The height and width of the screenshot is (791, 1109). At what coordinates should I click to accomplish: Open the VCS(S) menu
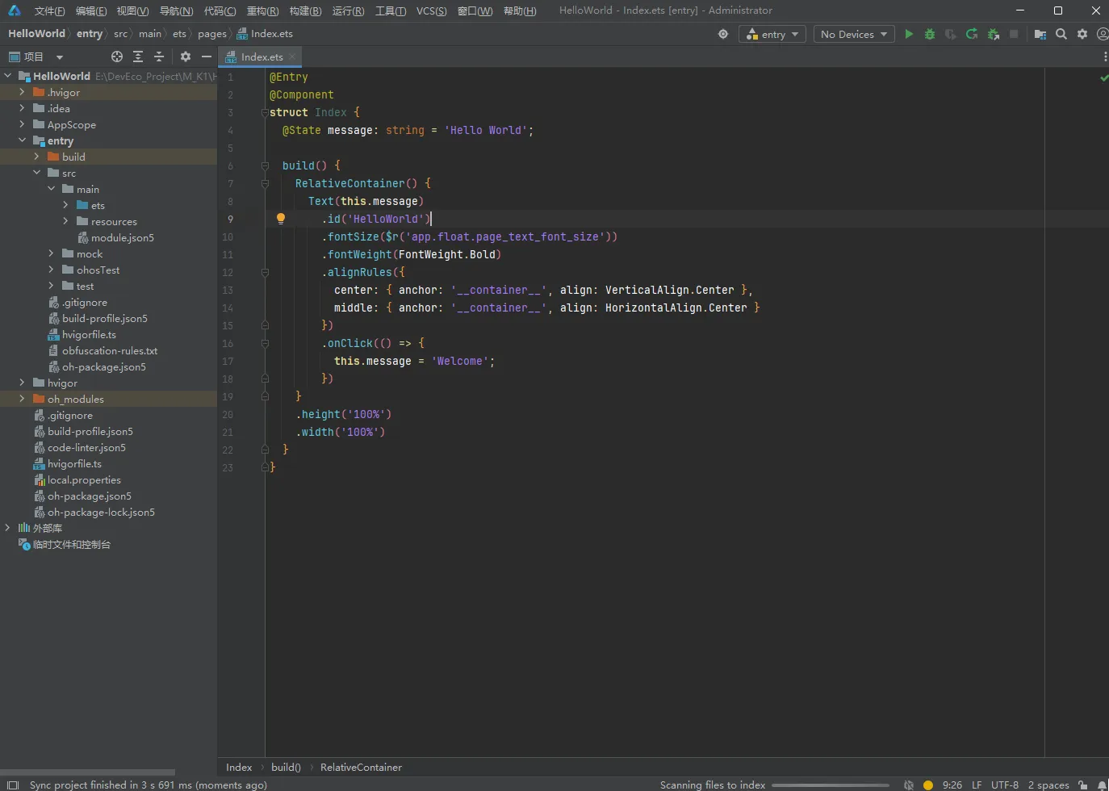431,10
